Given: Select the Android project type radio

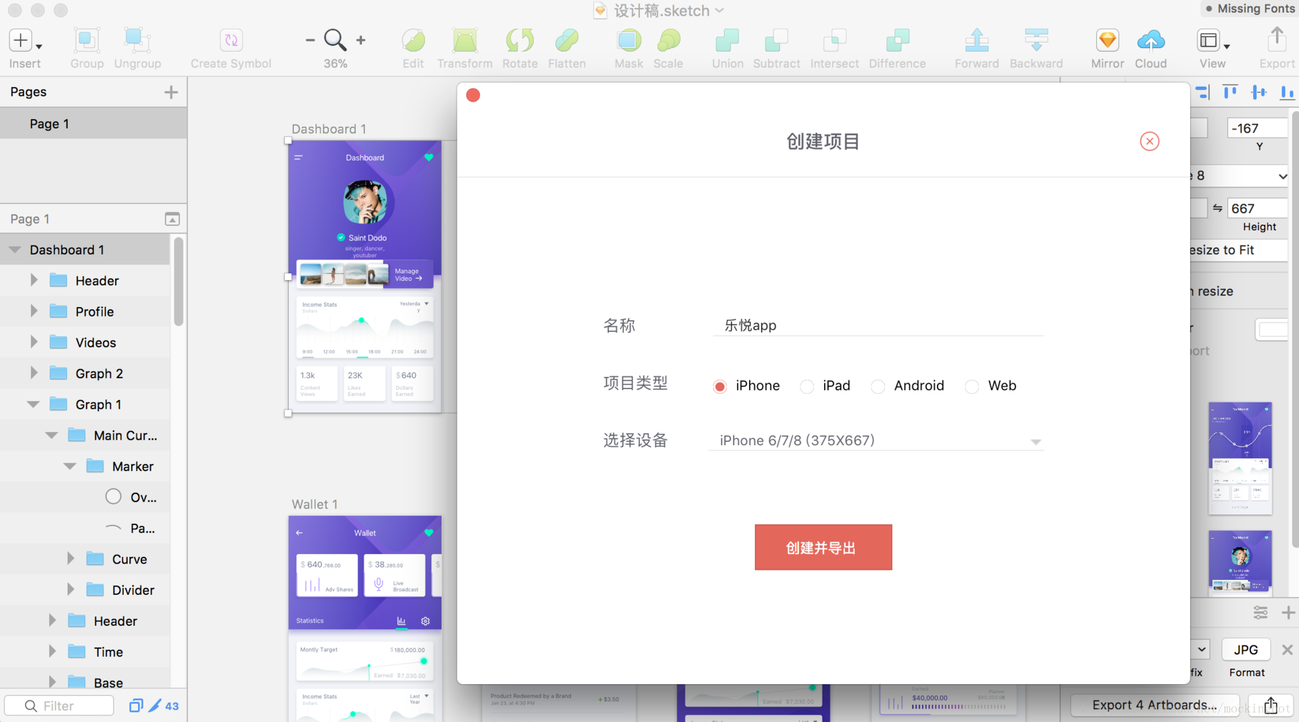Looking at the screenshot, I should (878, 386).
